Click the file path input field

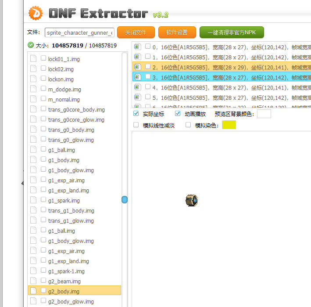coord(79,33)
